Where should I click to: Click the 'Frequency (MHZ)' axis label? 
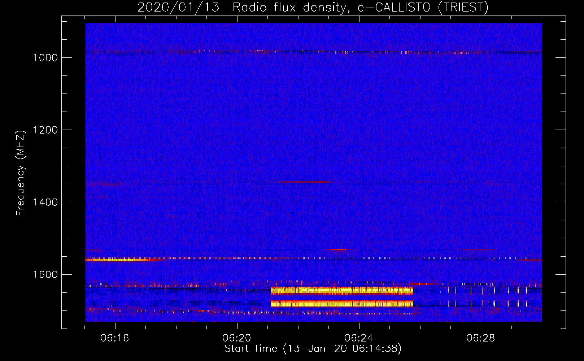(x=21, y=173)
